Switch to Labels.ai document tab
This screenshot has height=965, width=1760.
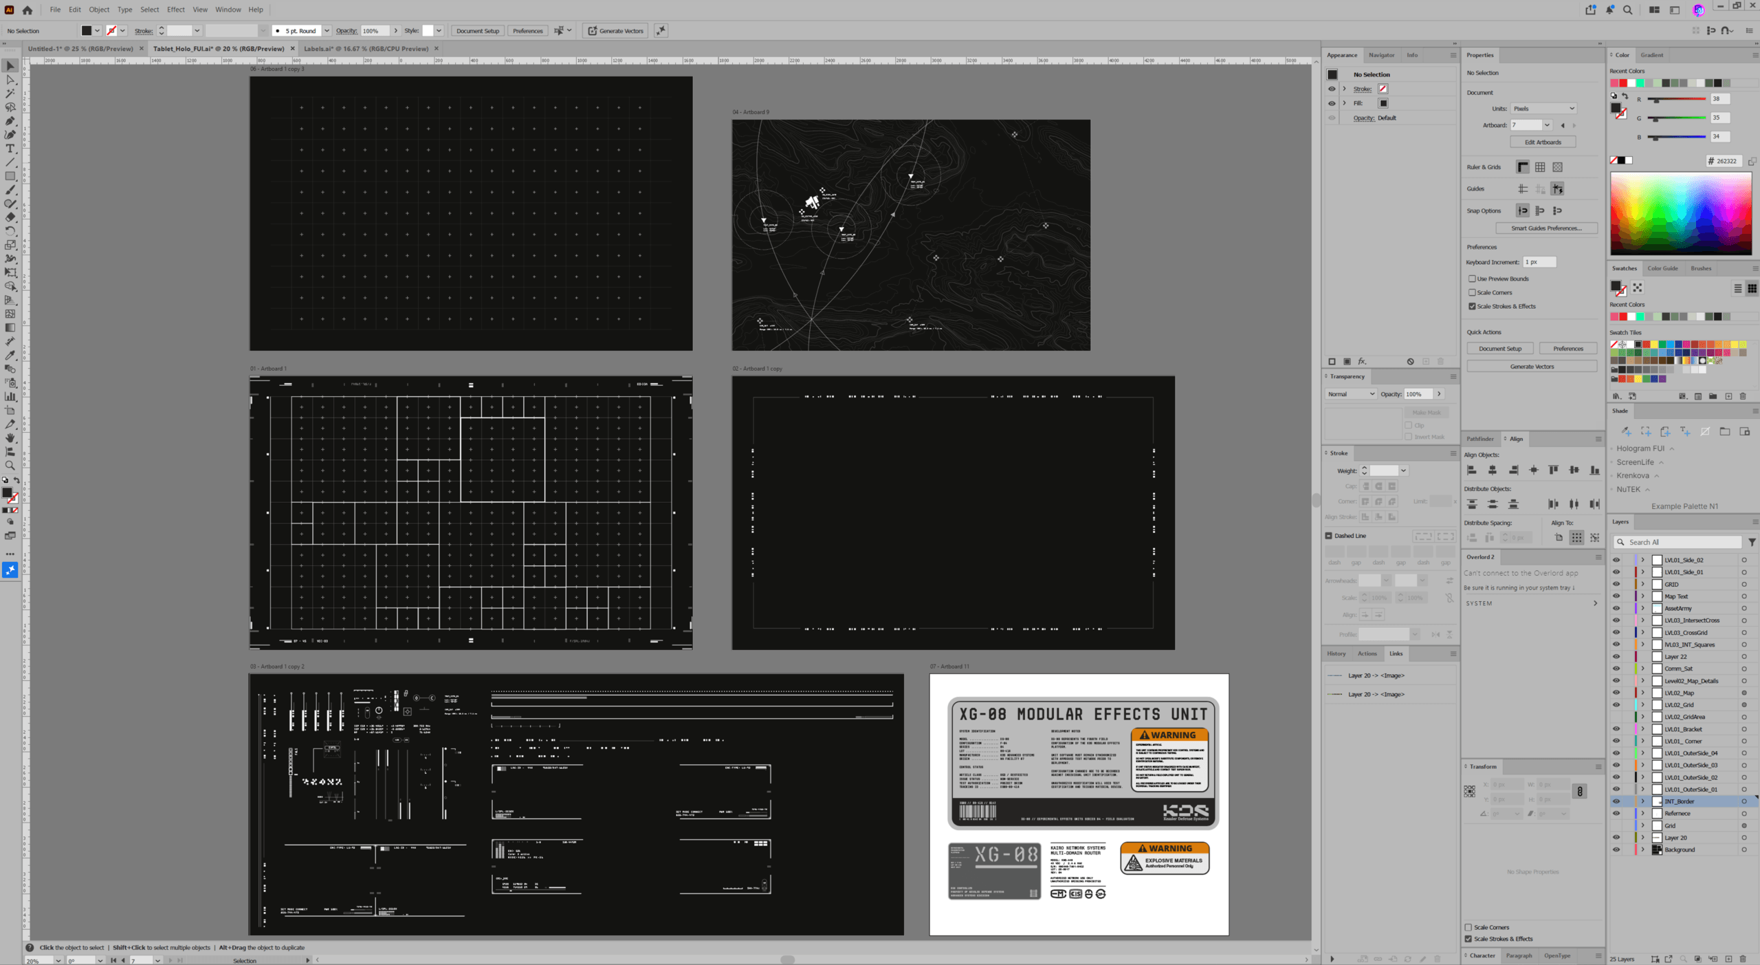tap(366, 49)
